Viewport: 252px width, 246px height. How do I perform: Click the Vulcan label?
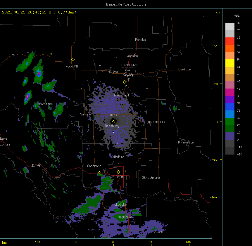pyautogui.click(x=159, y=231)
